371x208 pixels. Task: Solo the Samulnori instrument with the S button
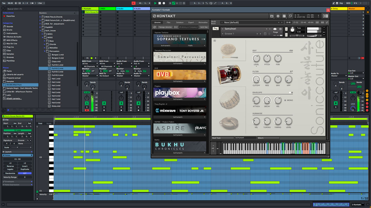click(x=286, y=29)
